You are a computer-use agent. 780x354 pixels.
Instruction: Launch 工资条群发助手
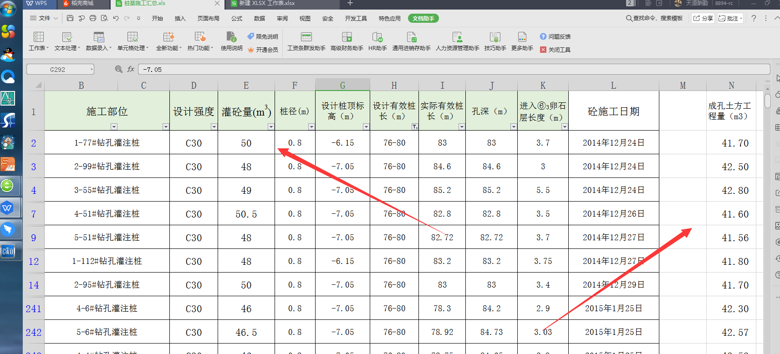(x=306, y=41)
